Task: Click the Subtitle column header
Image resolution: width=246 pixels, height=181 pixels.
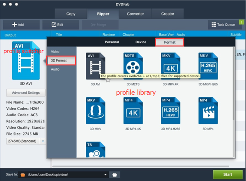Action: coord(236,34)
